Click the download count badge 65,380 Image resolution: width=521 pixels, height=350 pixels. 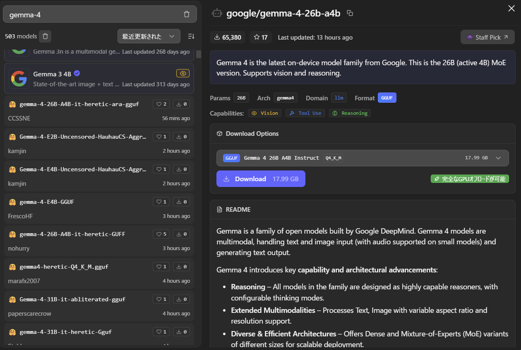coord(228,38)
